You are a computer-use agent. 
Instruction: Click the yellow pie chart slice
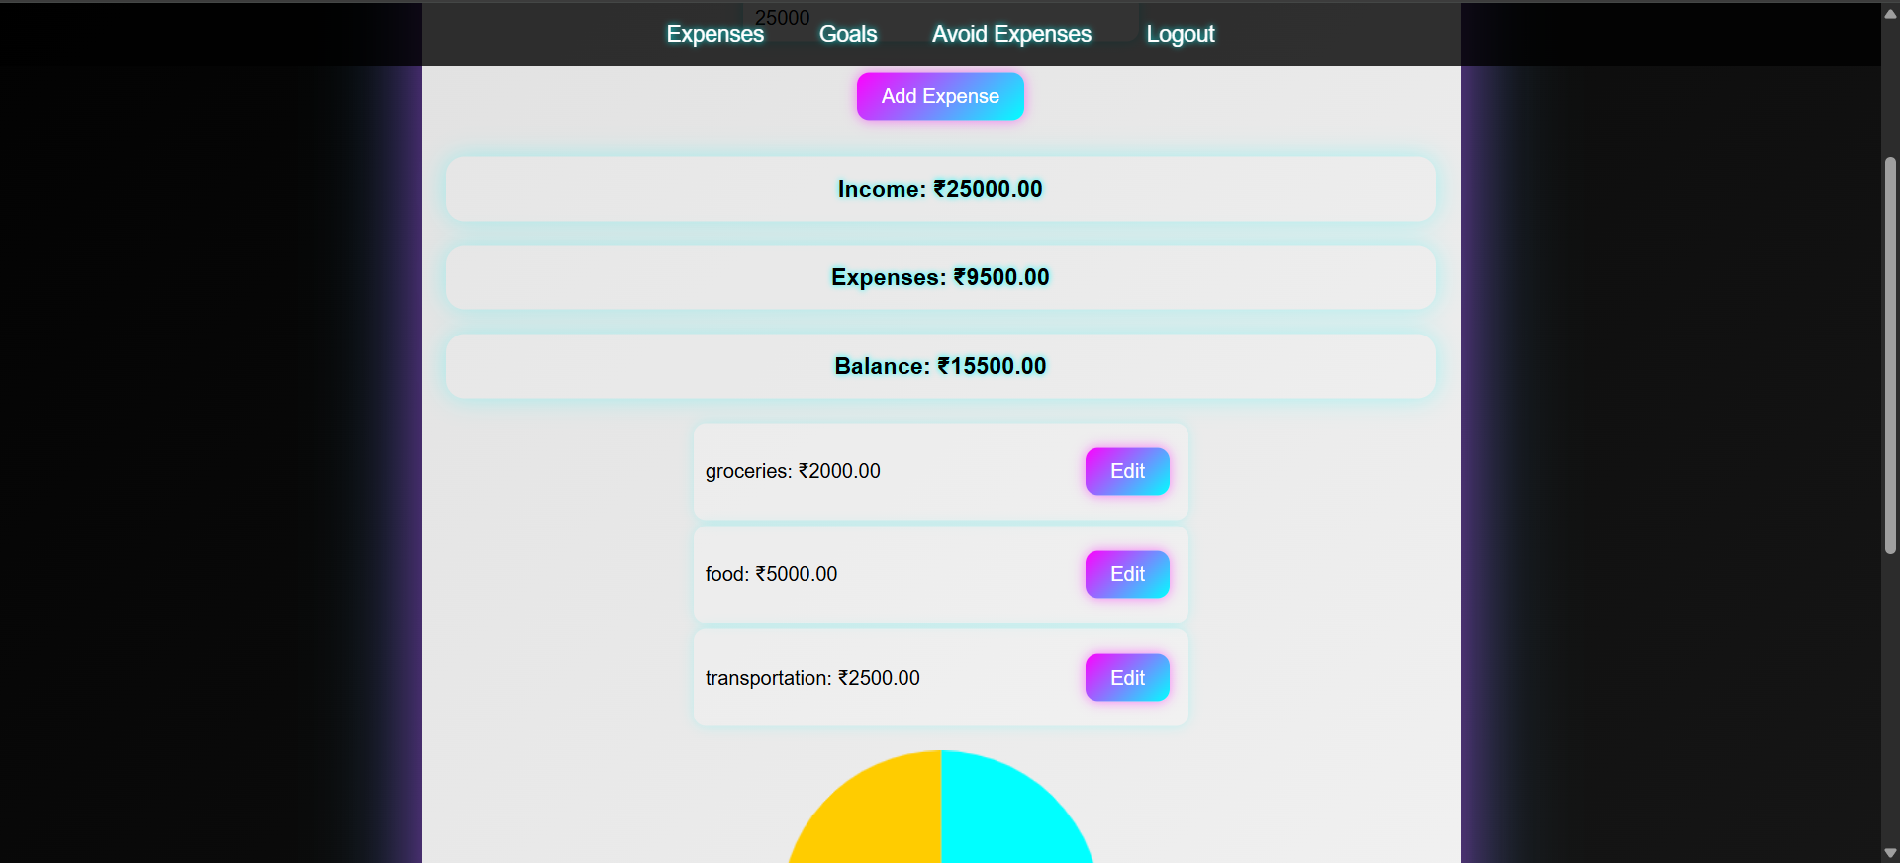pos(876,816)
